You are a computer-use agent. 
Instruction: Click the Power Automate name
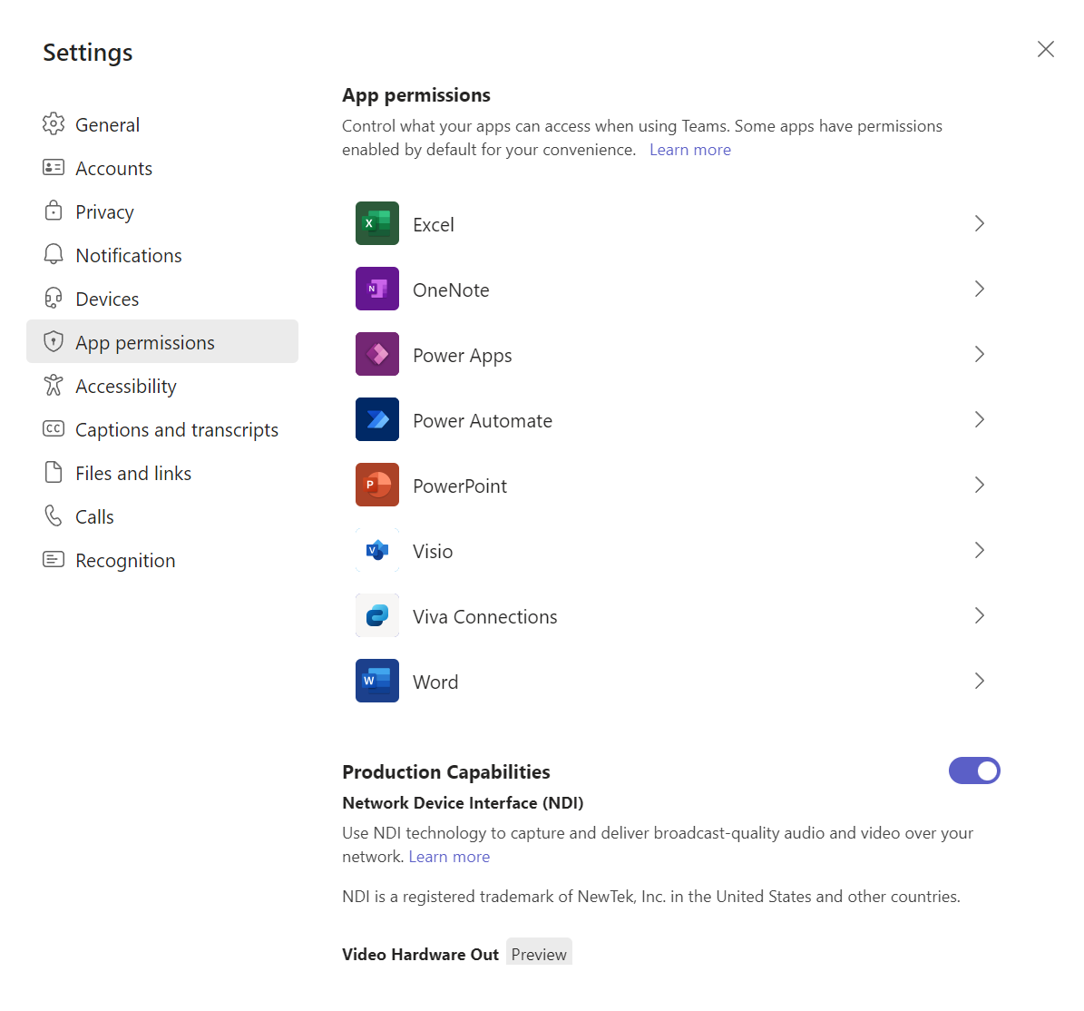[x=483, y=420]
